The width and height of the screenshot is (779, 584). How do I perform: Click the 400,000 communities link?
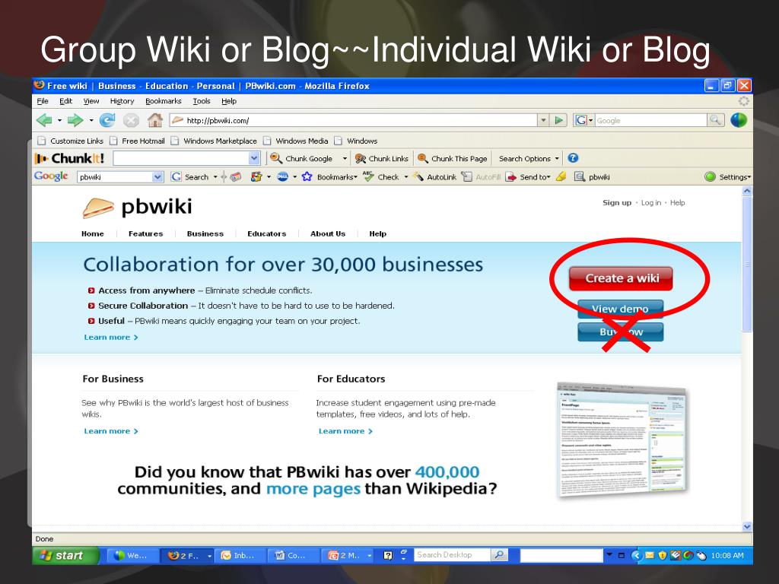coord(447,471)
